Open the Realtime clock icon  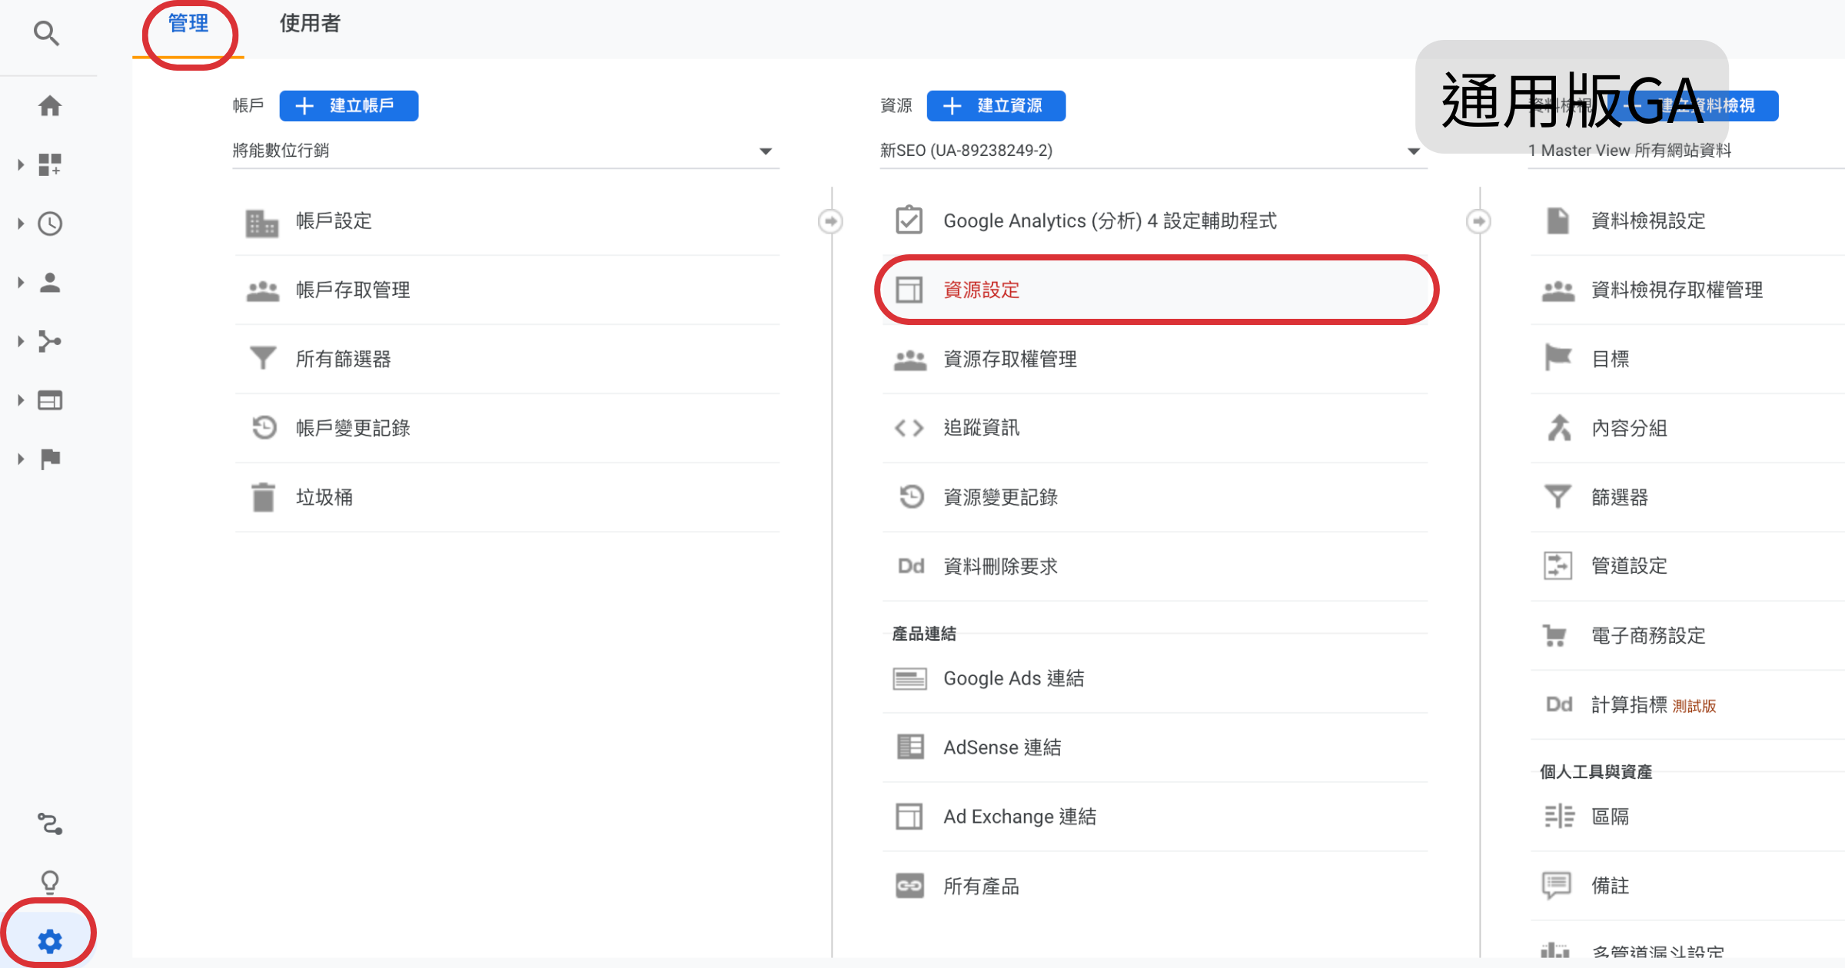point(50,224)
